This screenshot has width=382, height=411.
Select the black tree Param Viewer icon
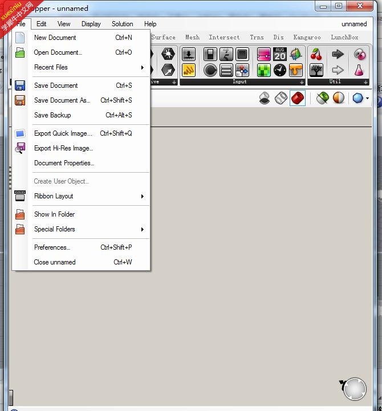point(316,70)
